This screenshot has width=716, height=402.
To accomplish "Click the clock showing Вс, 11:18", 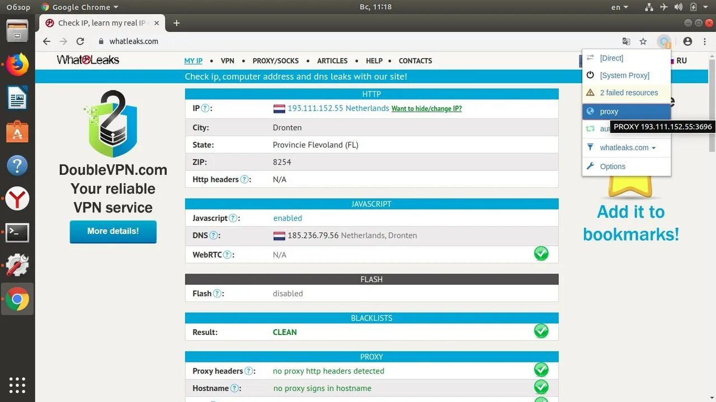I will pyautogui.click(x=375, y=7).
